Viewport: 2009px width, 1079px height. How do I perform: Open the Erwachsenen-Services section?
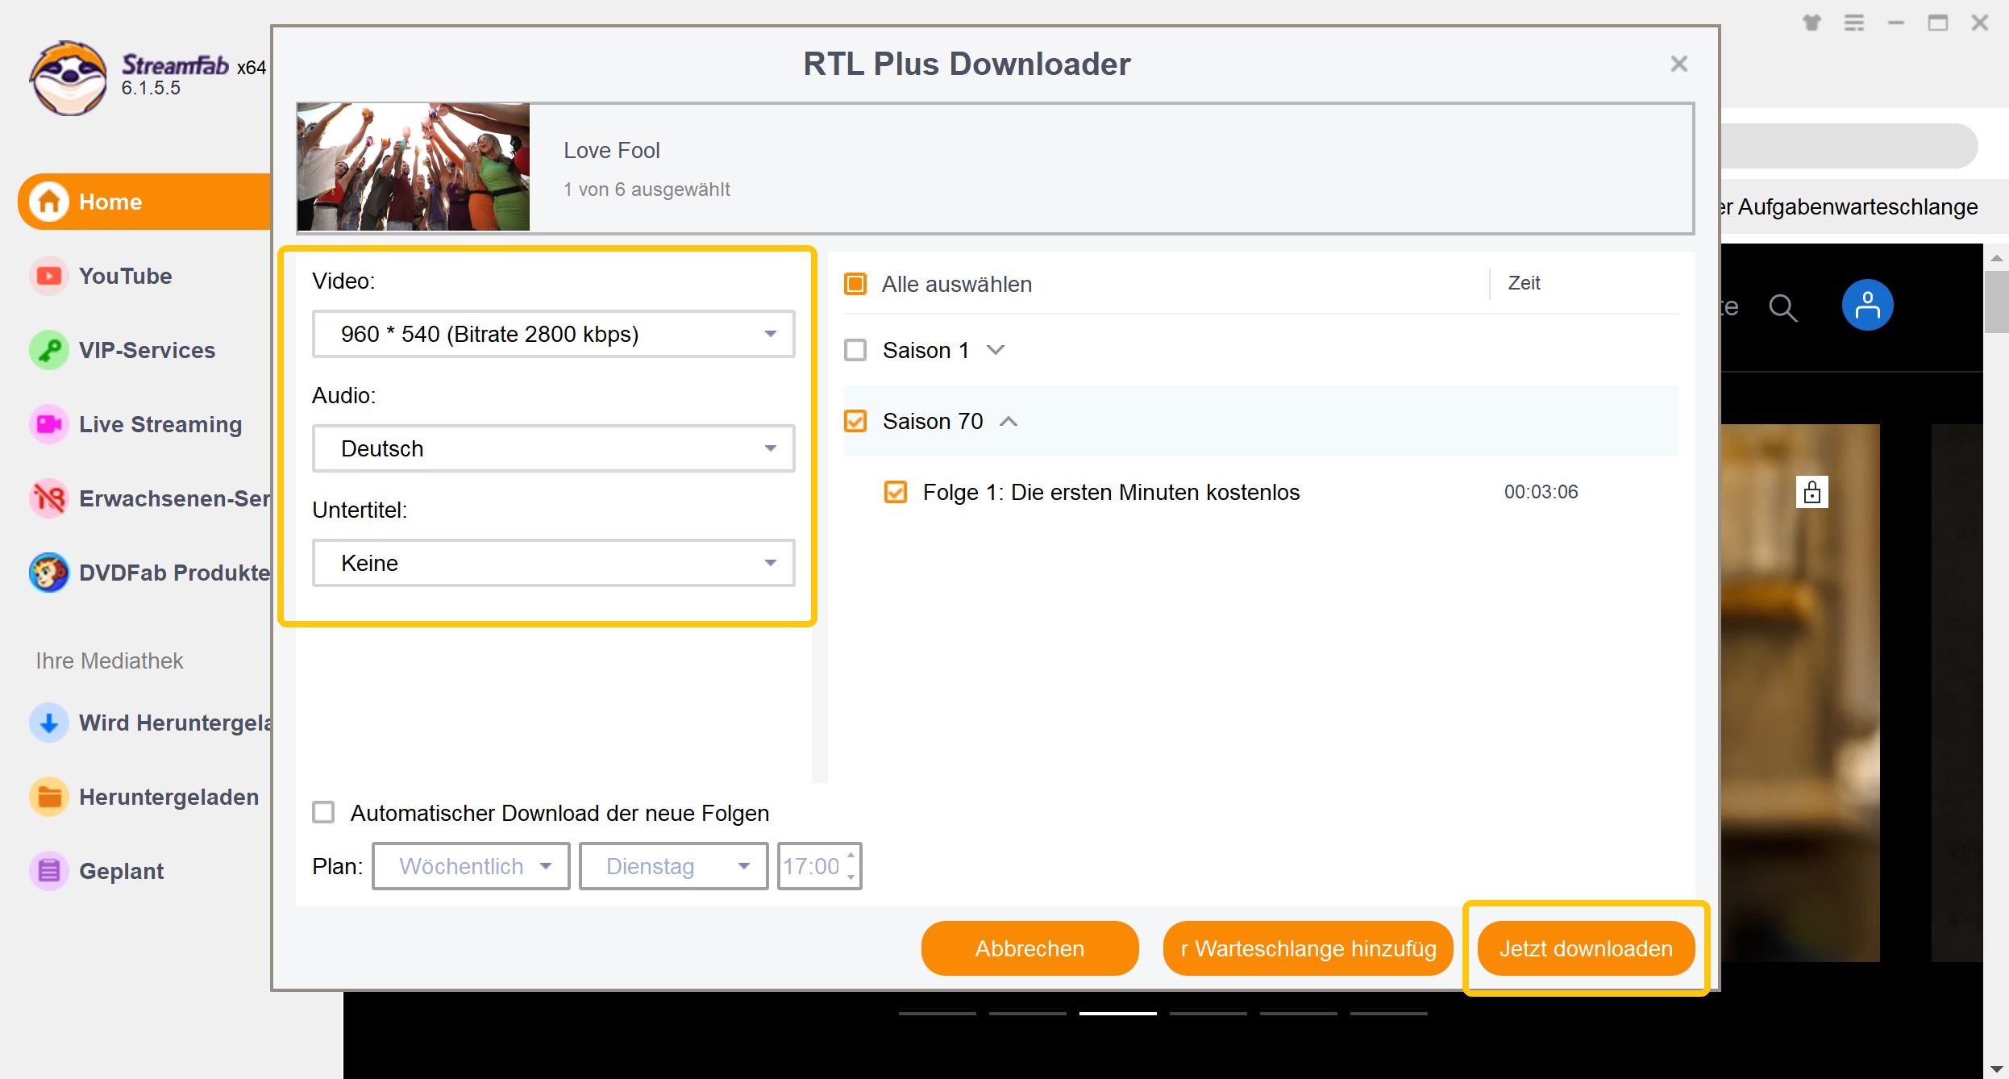tap(48, 498)
